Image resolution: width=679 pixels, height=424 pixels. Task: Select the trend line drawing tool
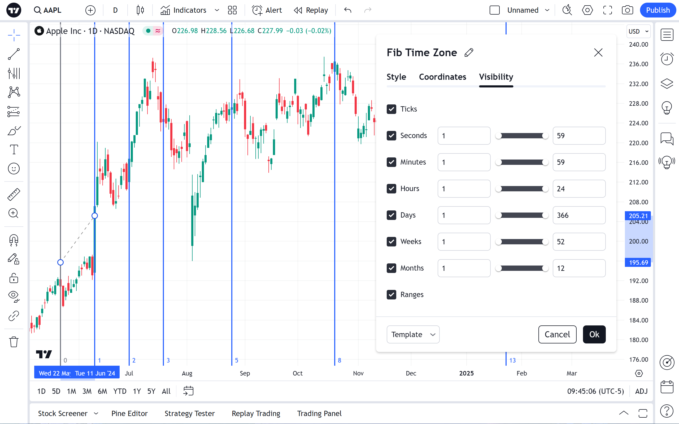(x=14, y=54)
